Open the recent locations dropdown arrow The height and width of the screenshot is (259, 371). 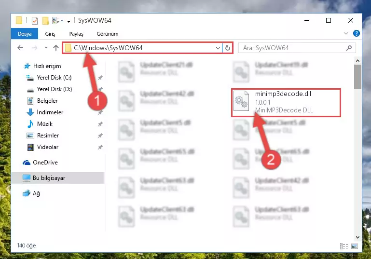coord(46,48)
